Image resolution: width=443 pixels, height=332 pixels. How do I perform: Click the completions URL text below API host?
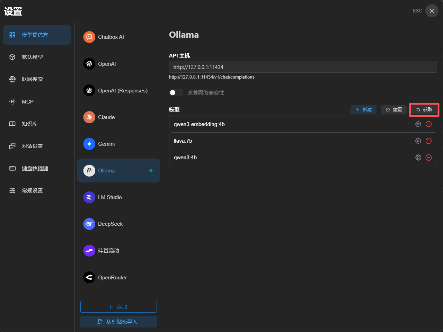tap(212, 77)
